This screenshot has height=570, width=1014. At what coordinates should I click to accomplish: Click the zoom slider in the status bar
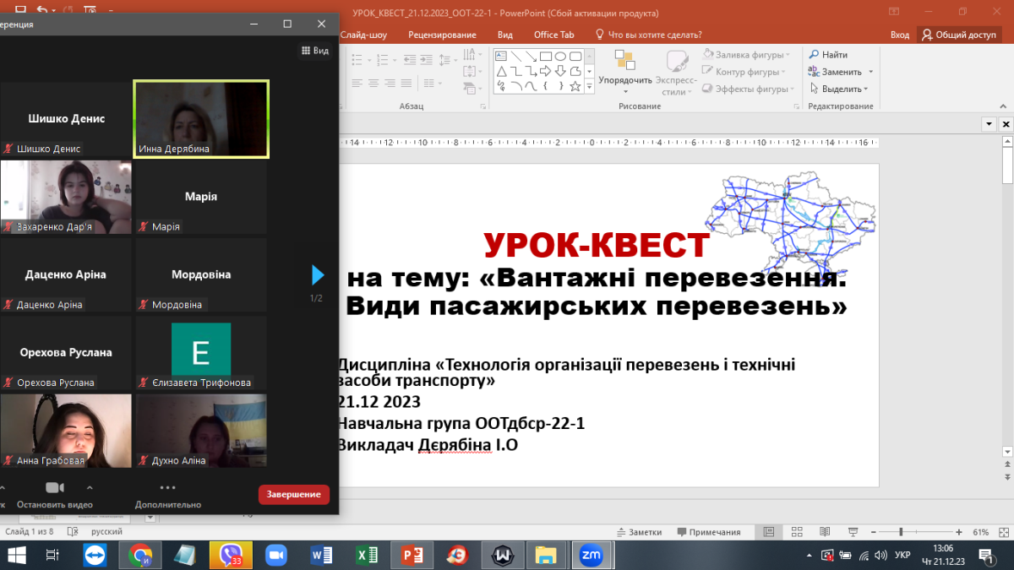(x=901, y=532)
